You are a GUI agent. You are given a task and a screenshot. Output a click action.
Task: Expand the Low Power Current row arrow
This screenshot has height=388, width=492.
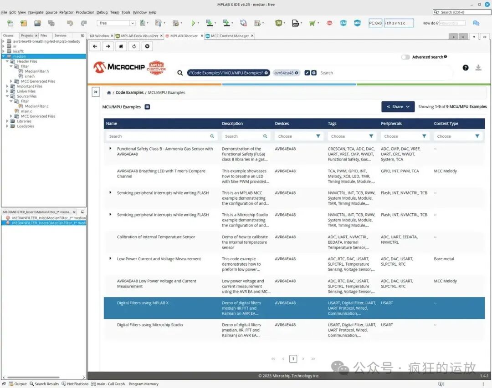[x=110, y=258]
